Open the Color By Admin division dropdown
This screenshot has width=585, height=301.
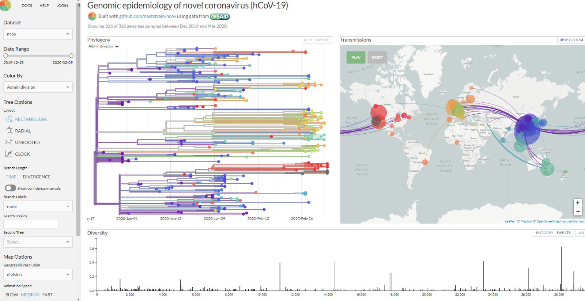point(38,87)
